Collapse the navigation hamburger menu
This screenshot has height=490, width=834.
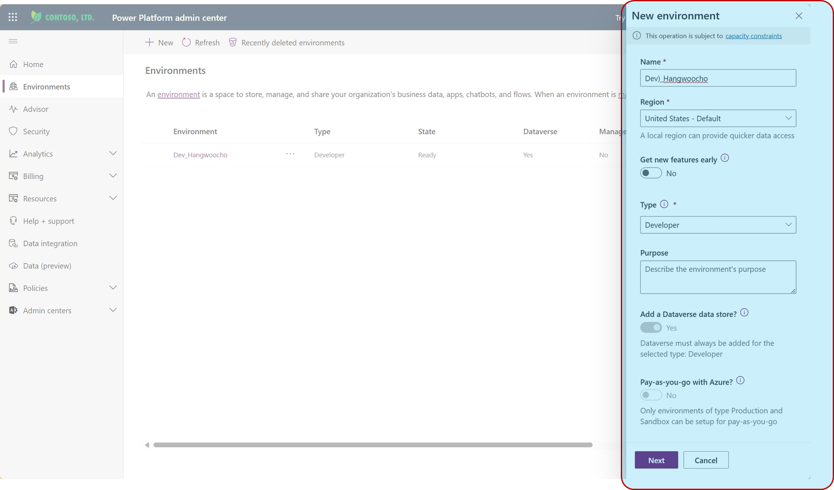(x=13, y=41)
